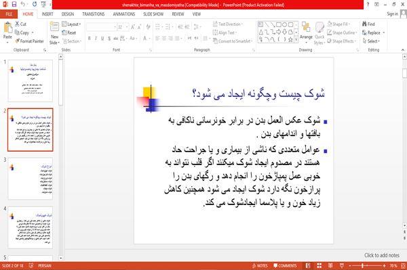Click the zoom slider handle
Screen dimensions: 407x270
click(x=363, y=265)
